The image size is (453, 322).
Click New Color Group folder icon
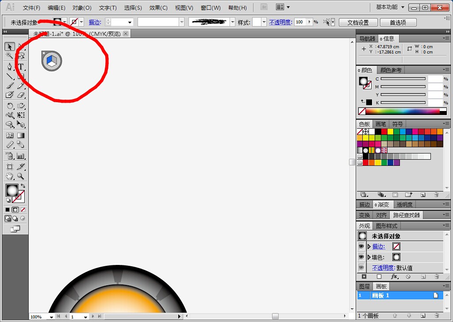(408, 195)
